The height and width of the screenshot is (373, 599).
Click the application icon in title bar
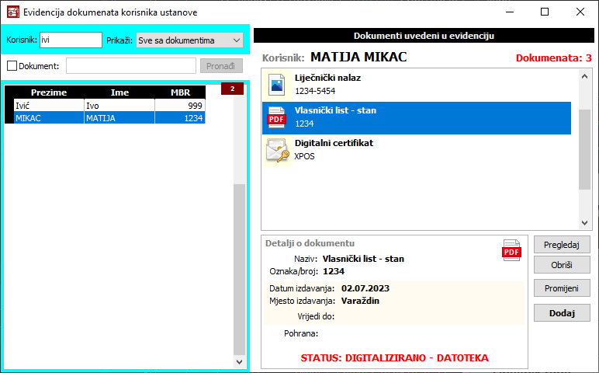[x=12, y=12]
